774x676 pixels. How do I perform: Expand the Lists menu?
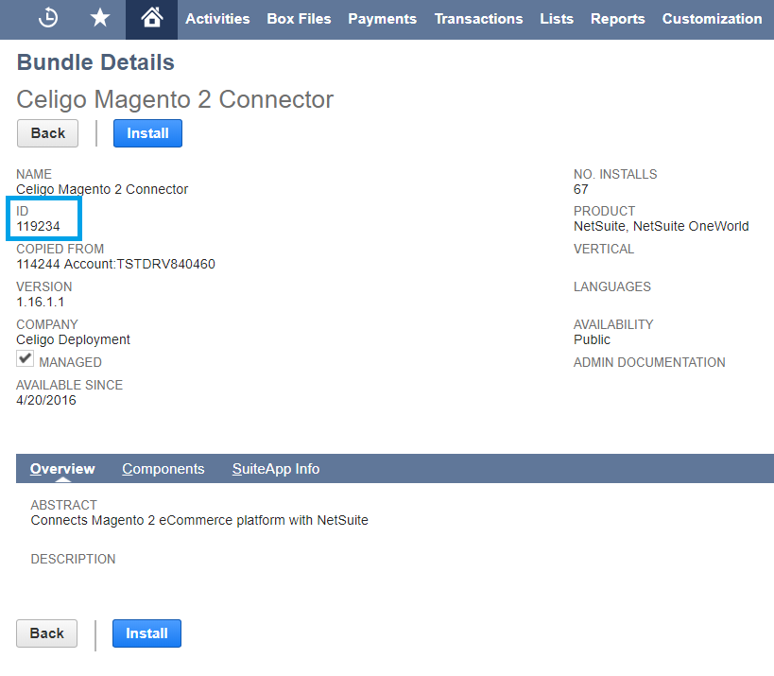tap(557, 19)
